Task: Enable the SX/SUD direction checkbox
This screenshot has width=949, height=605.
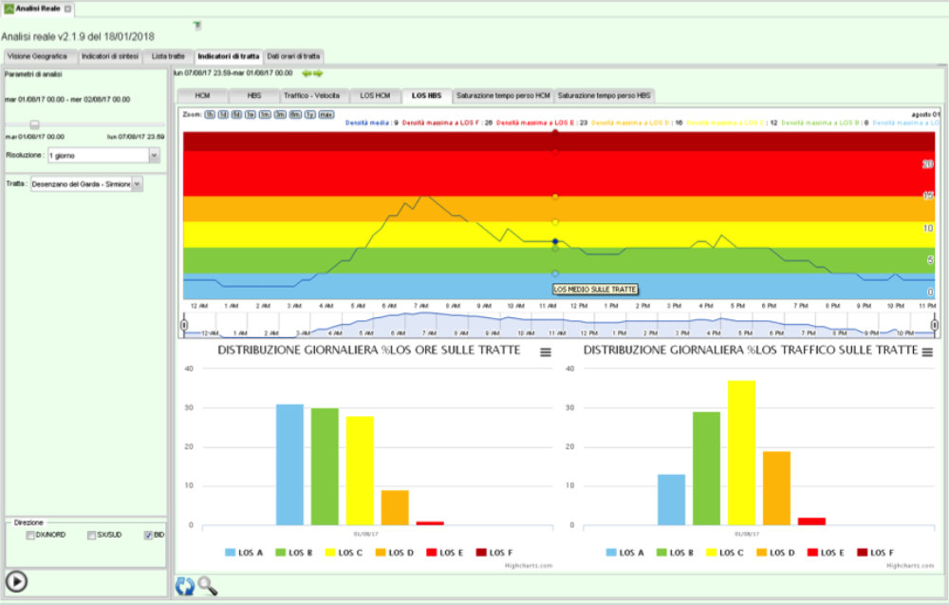Action: click(x=91, y=536)
